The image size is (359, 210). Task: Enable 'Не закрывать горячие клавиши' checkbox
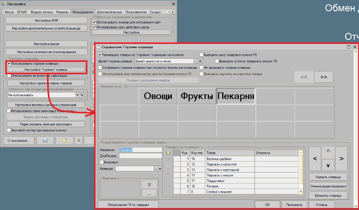[201, 67]
